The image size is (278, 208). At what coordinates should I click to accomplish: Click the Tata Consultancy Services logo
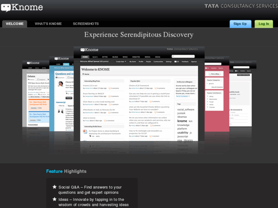tap(241, 6)
